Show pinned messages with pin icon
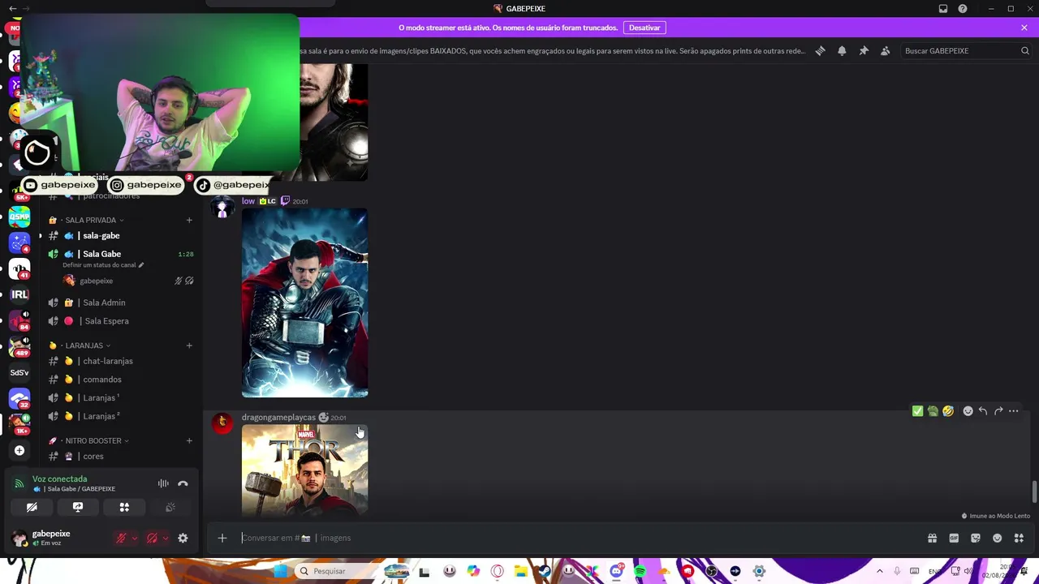The image size is (1039, 584). [864, 50]
